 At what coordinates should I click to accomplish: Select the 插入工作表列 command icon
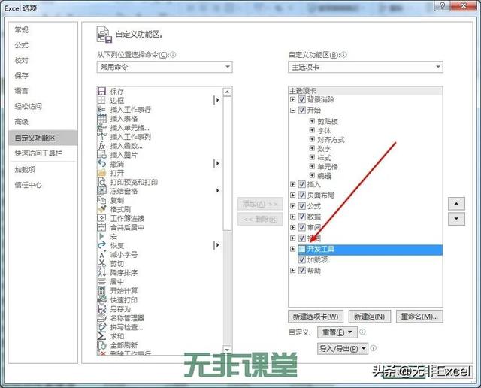101,137
